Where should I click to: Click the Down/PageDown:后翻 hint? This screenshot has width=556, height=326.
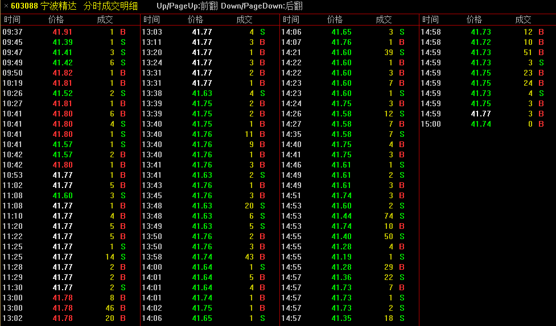pos(262,6)
